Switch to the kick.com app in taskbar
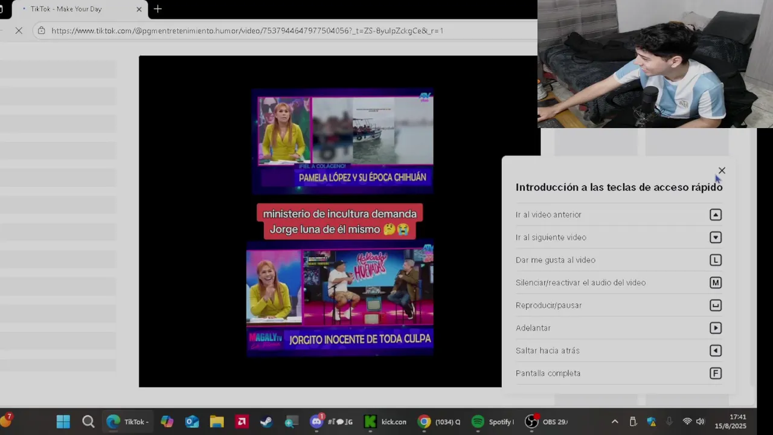The image size is (773, 435). pos(385,422)
